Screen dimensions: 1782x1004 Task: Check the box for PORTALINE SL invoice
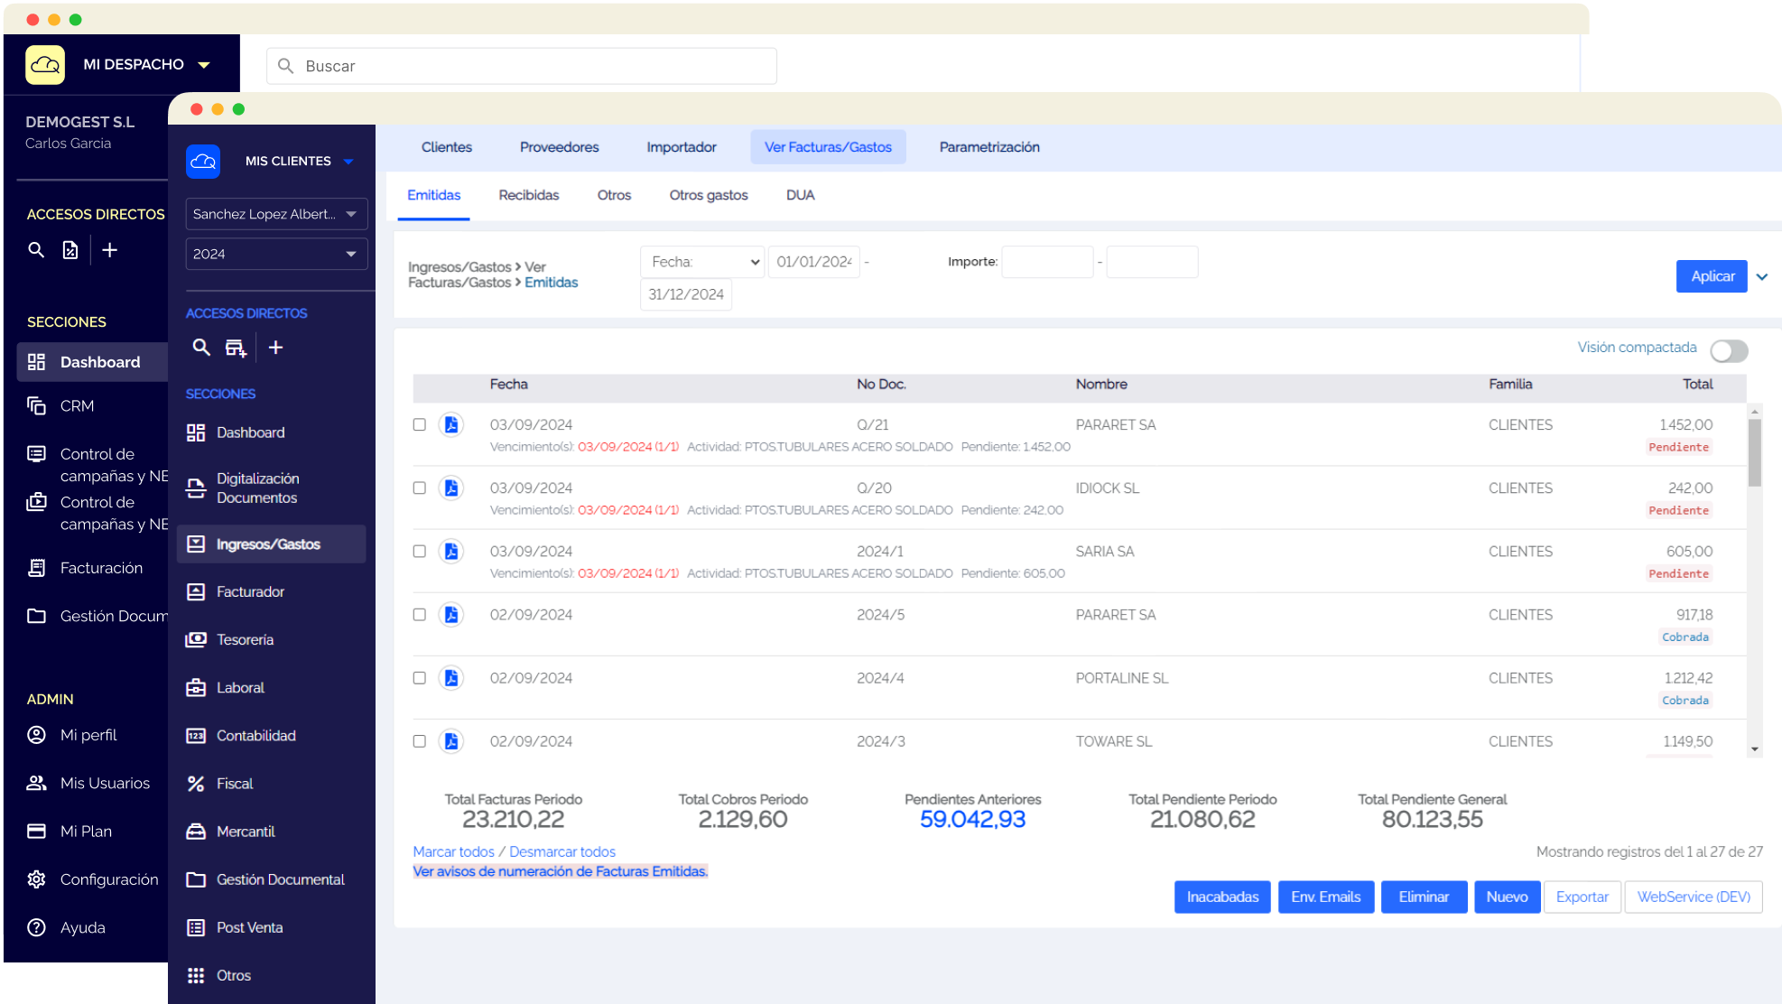point(420,677)
